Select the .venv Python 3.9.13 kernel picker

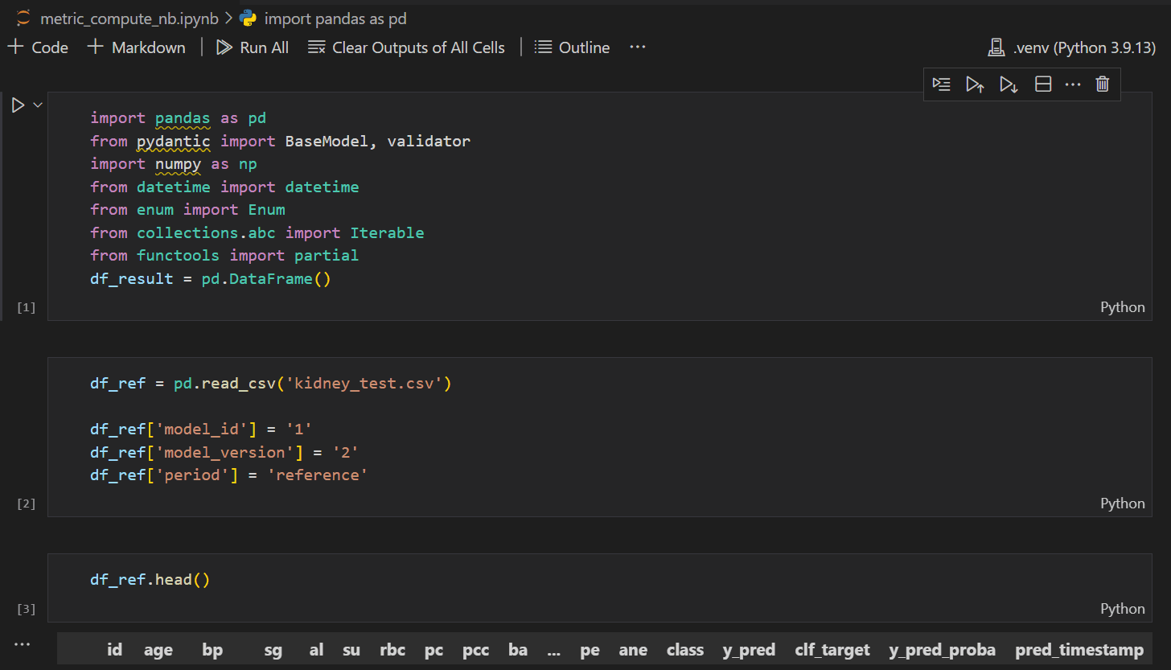(x=1072, y=47)
